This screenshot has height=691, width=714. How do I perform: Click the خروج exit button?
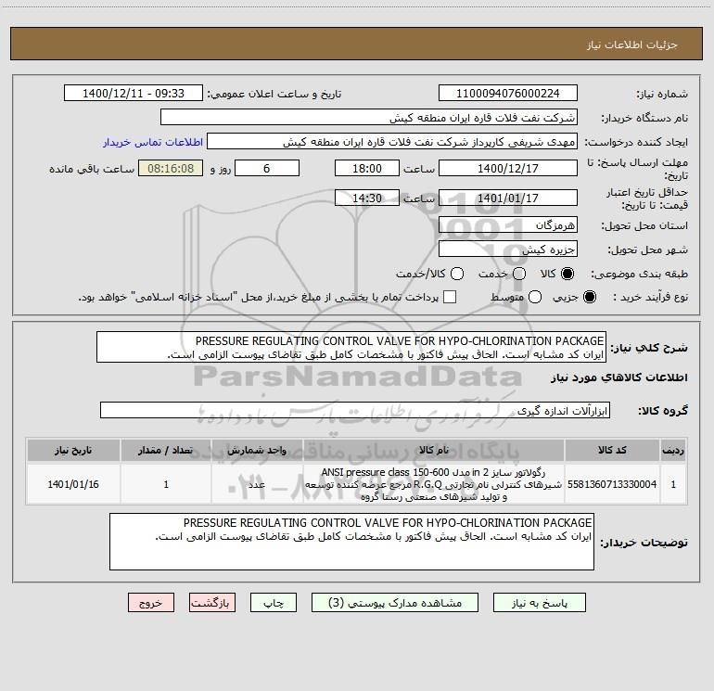[151, 603]
